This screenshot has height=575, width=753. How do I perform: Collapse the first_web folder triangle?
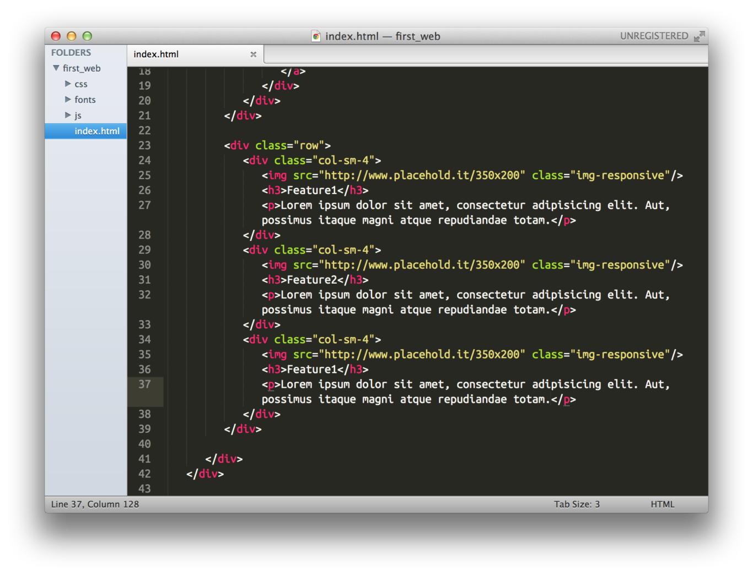56,68
